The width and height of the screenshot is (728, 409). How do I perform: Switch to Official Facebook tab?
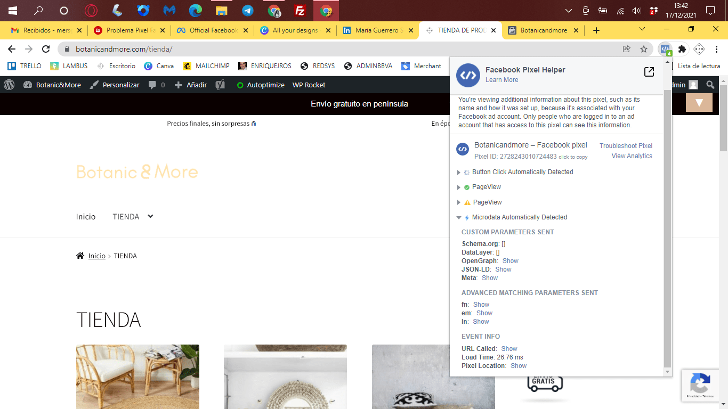coord(212,30)
